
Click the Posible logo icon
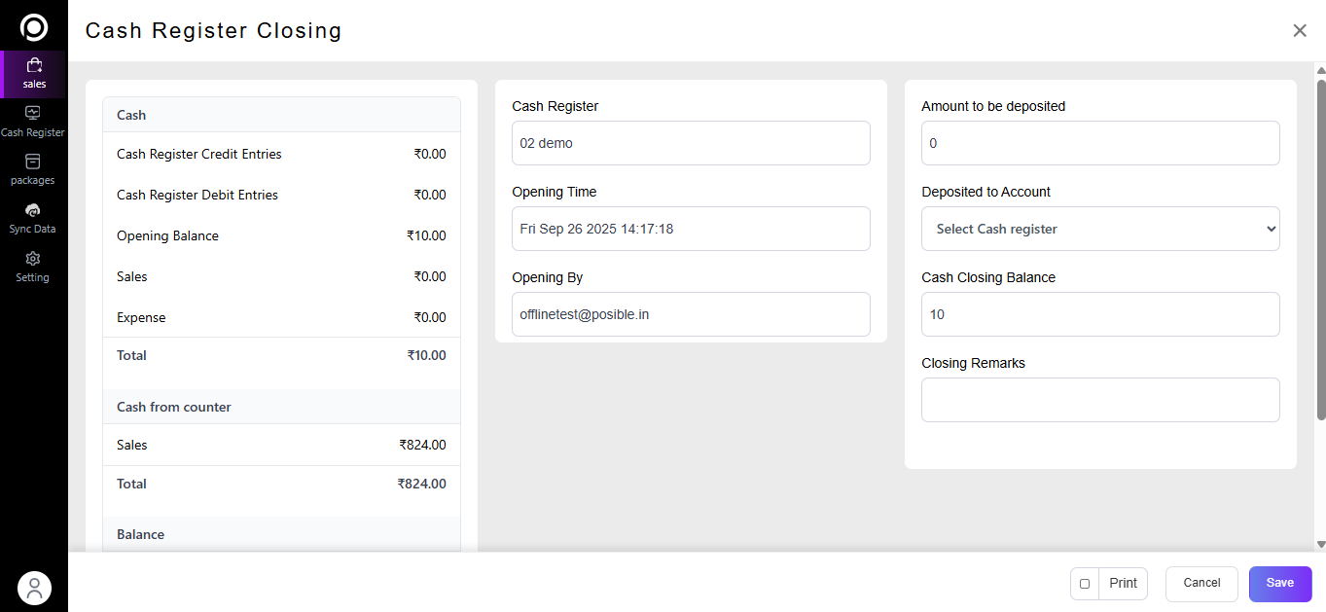34,27
